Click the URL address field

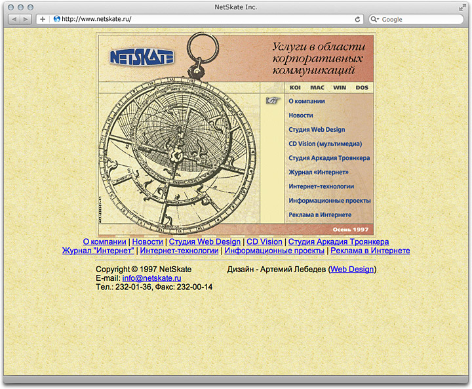click(x=203, y=20)
